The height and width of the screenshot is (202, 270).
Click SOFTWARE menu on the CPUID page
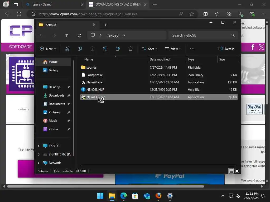20,47
